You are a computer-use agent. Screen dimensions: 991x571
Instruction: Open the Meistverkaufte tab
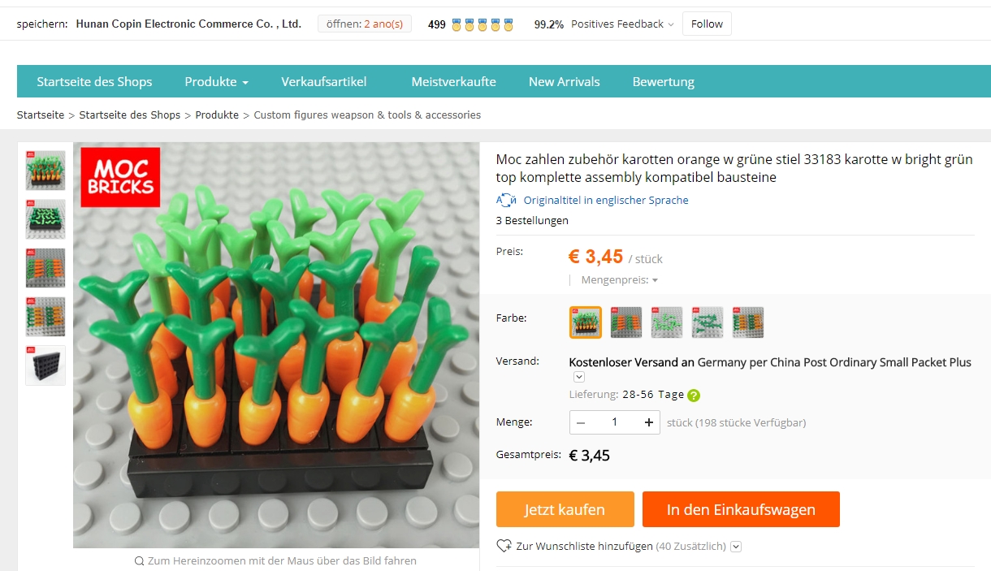(453, 81)
